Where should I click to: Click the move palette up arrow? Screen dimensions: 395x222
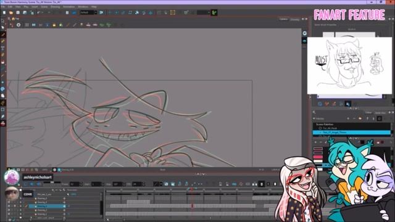click(367, 118)
